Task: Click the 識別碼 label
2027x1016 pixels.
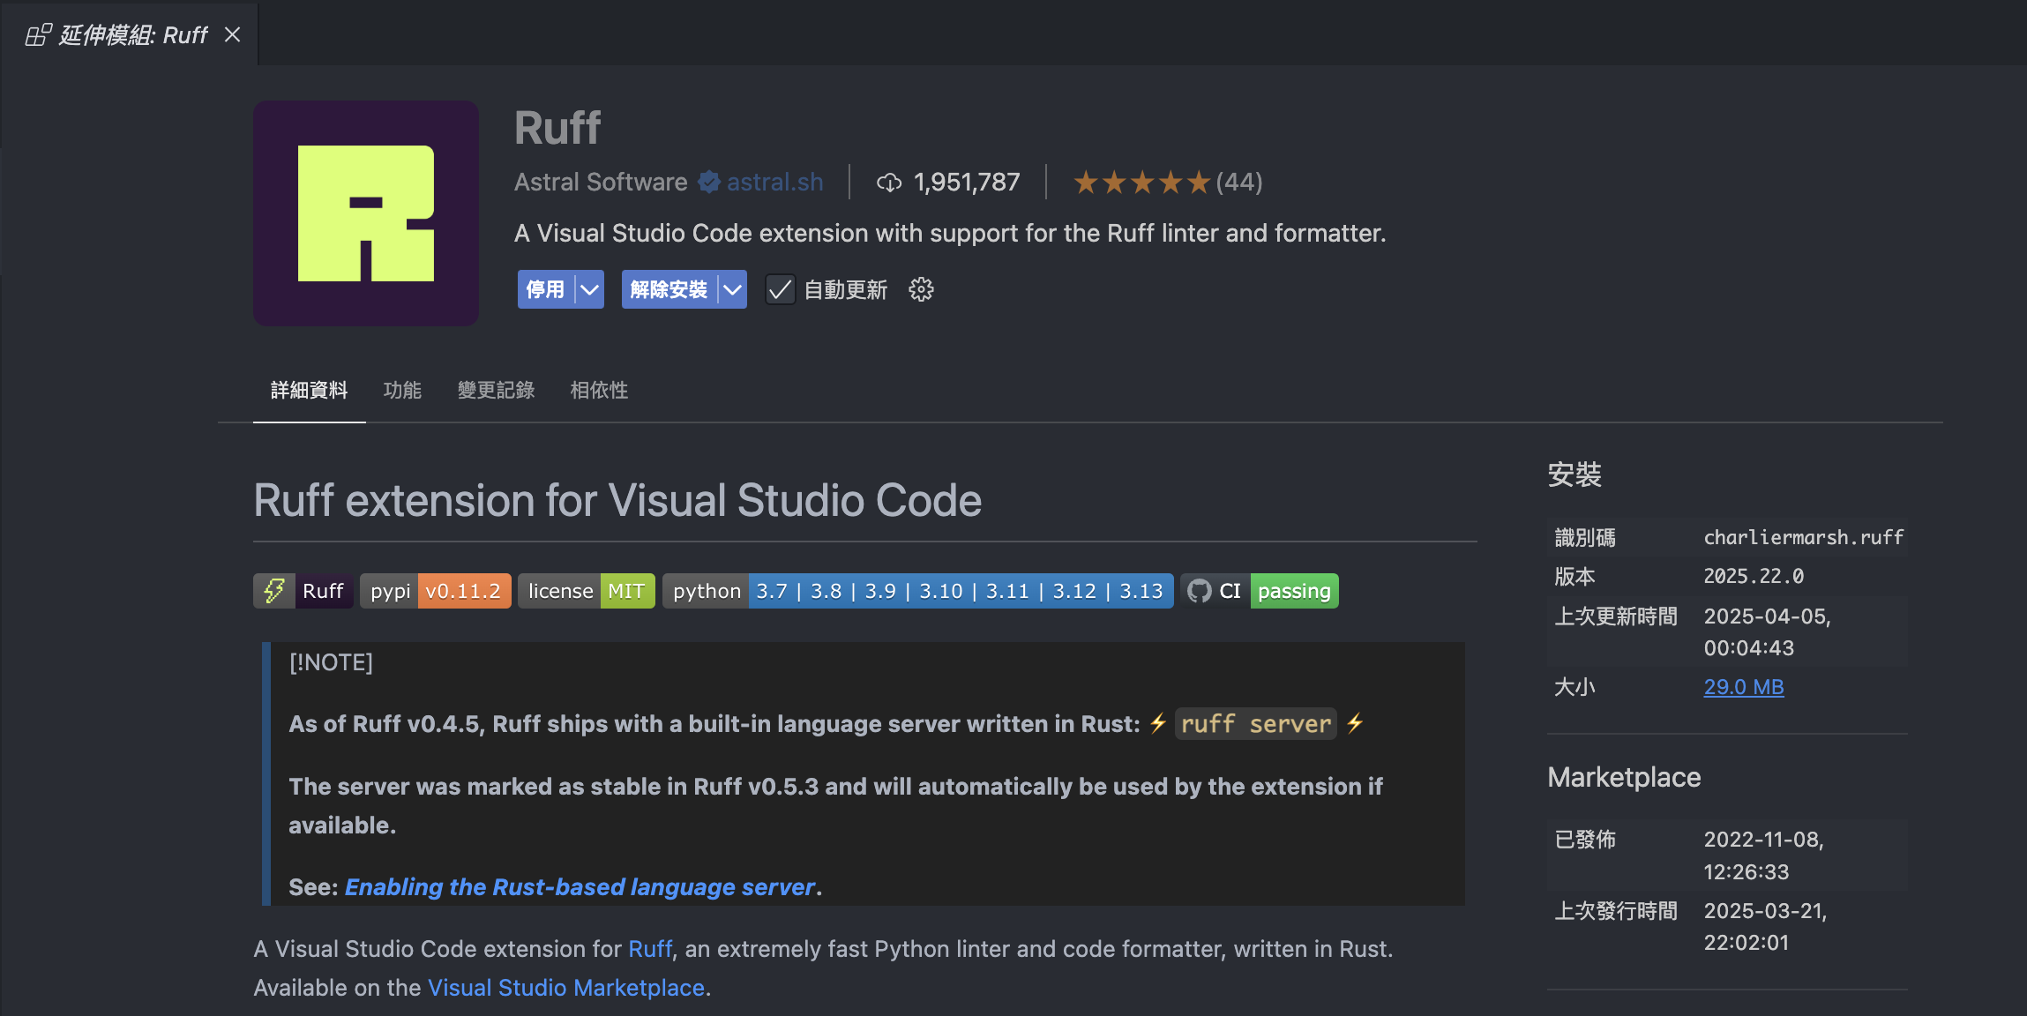Action: click(x=1585, y=537)
